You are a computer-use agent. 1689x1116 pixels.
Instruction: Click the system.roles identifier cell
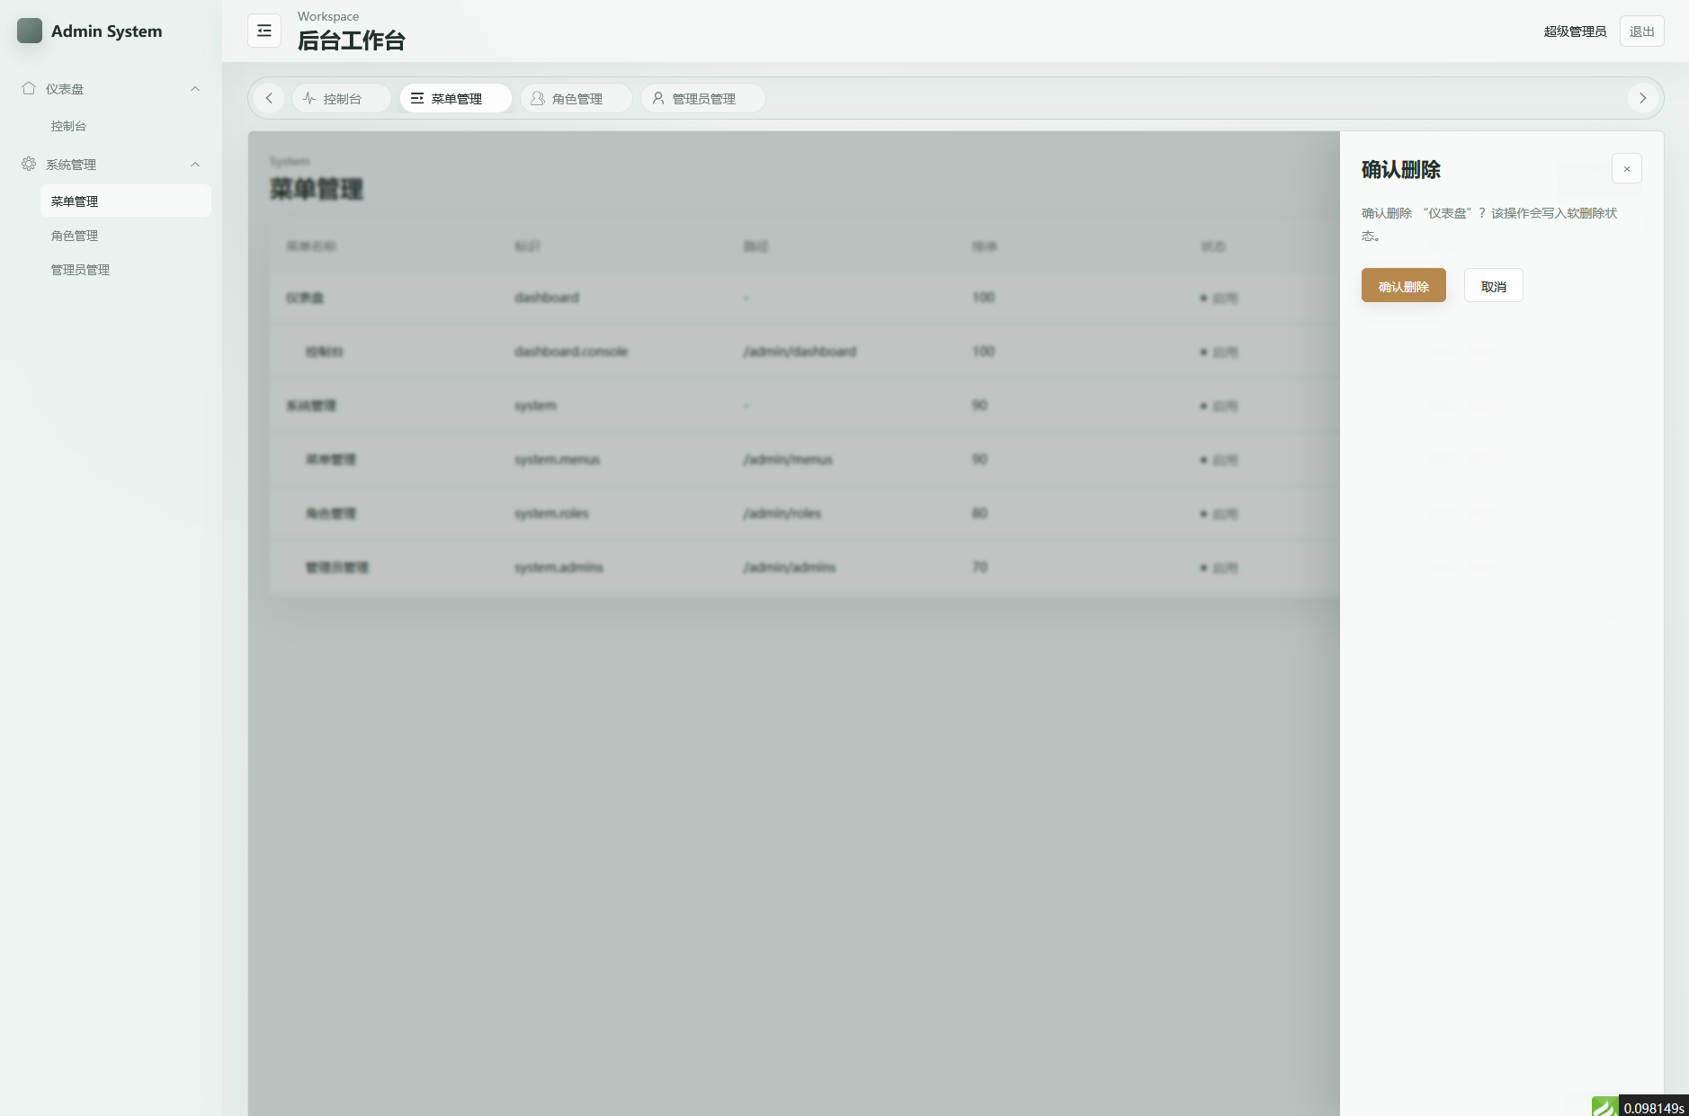tap(551, 513)
